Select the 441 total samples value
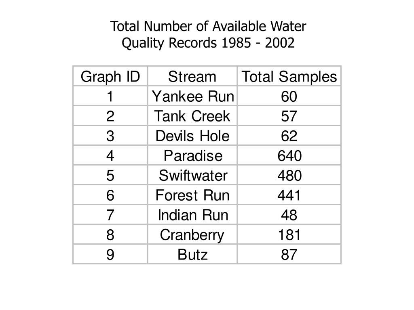This screenshot has height=310, width=414. click(x=289, y=195)
